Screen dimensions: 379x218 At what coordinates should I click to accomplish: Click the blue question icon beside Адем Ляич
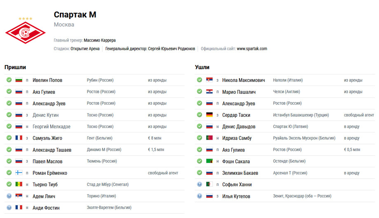(x=9, y=196)
